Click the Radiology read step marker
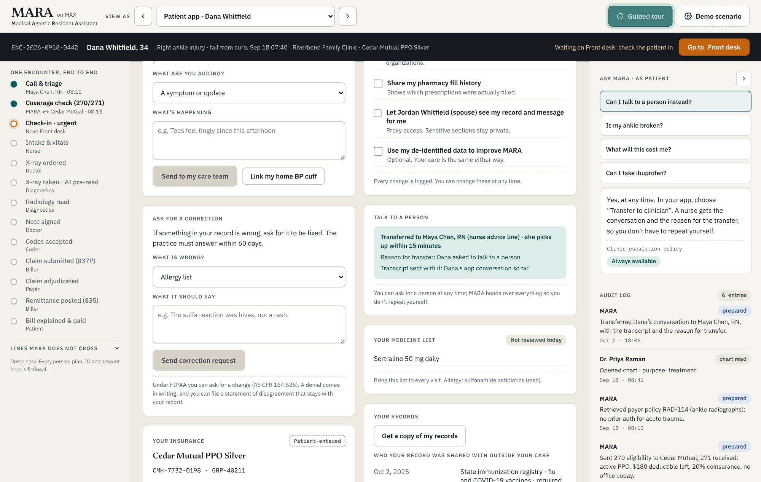Screen dimensions: 761x482 pos(14,203)
